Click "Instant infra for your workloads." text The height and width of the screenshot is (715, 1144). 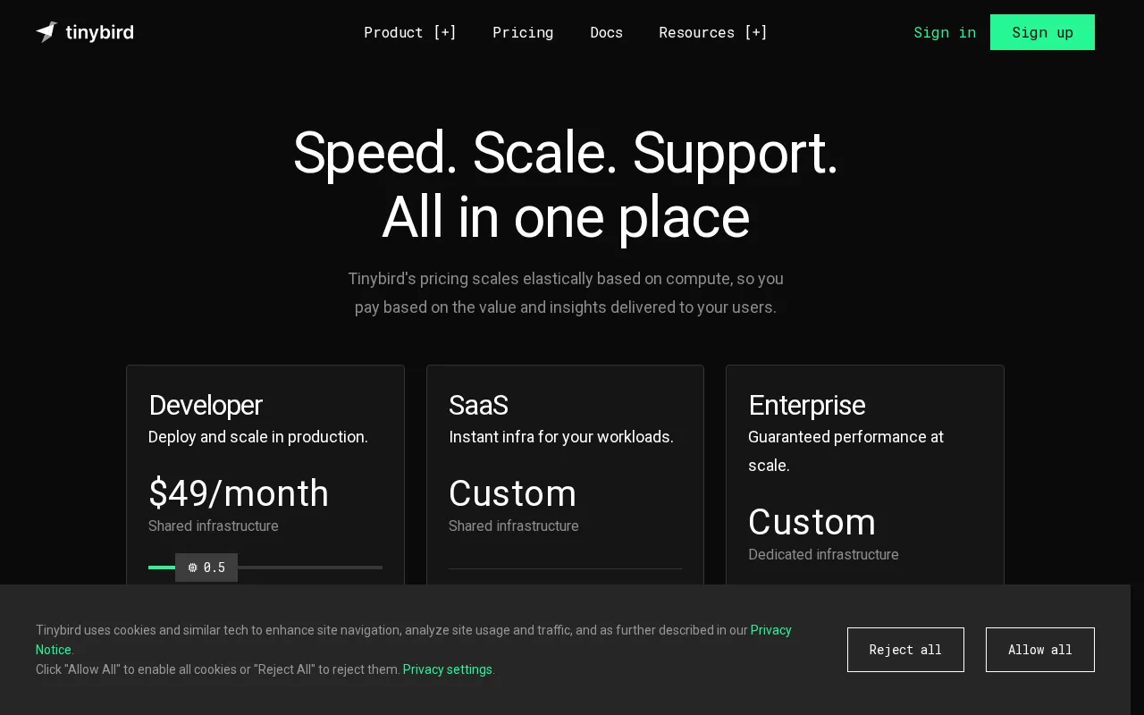tap(561, 437)
